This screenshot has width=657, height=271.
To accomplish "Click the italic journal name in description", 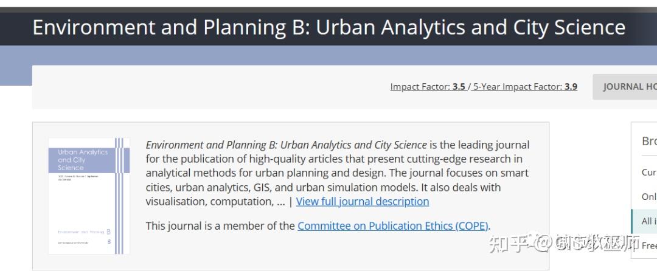I will [x=286, y=145].
